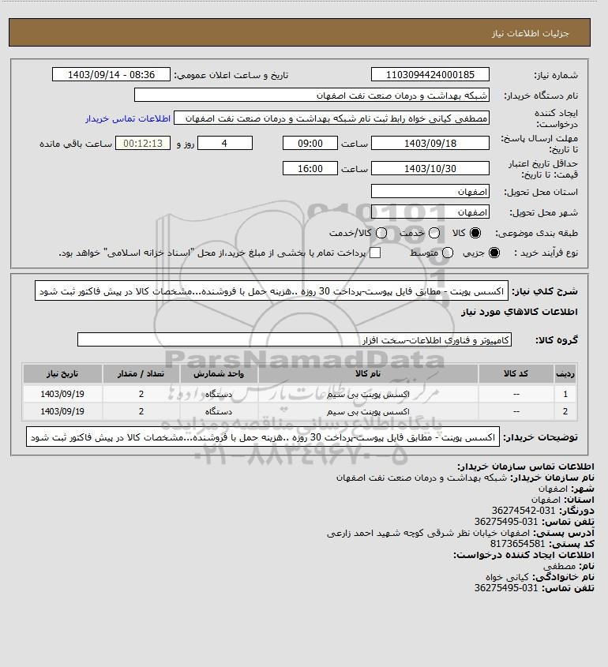Click quantity value in row 1

(141, 394)
